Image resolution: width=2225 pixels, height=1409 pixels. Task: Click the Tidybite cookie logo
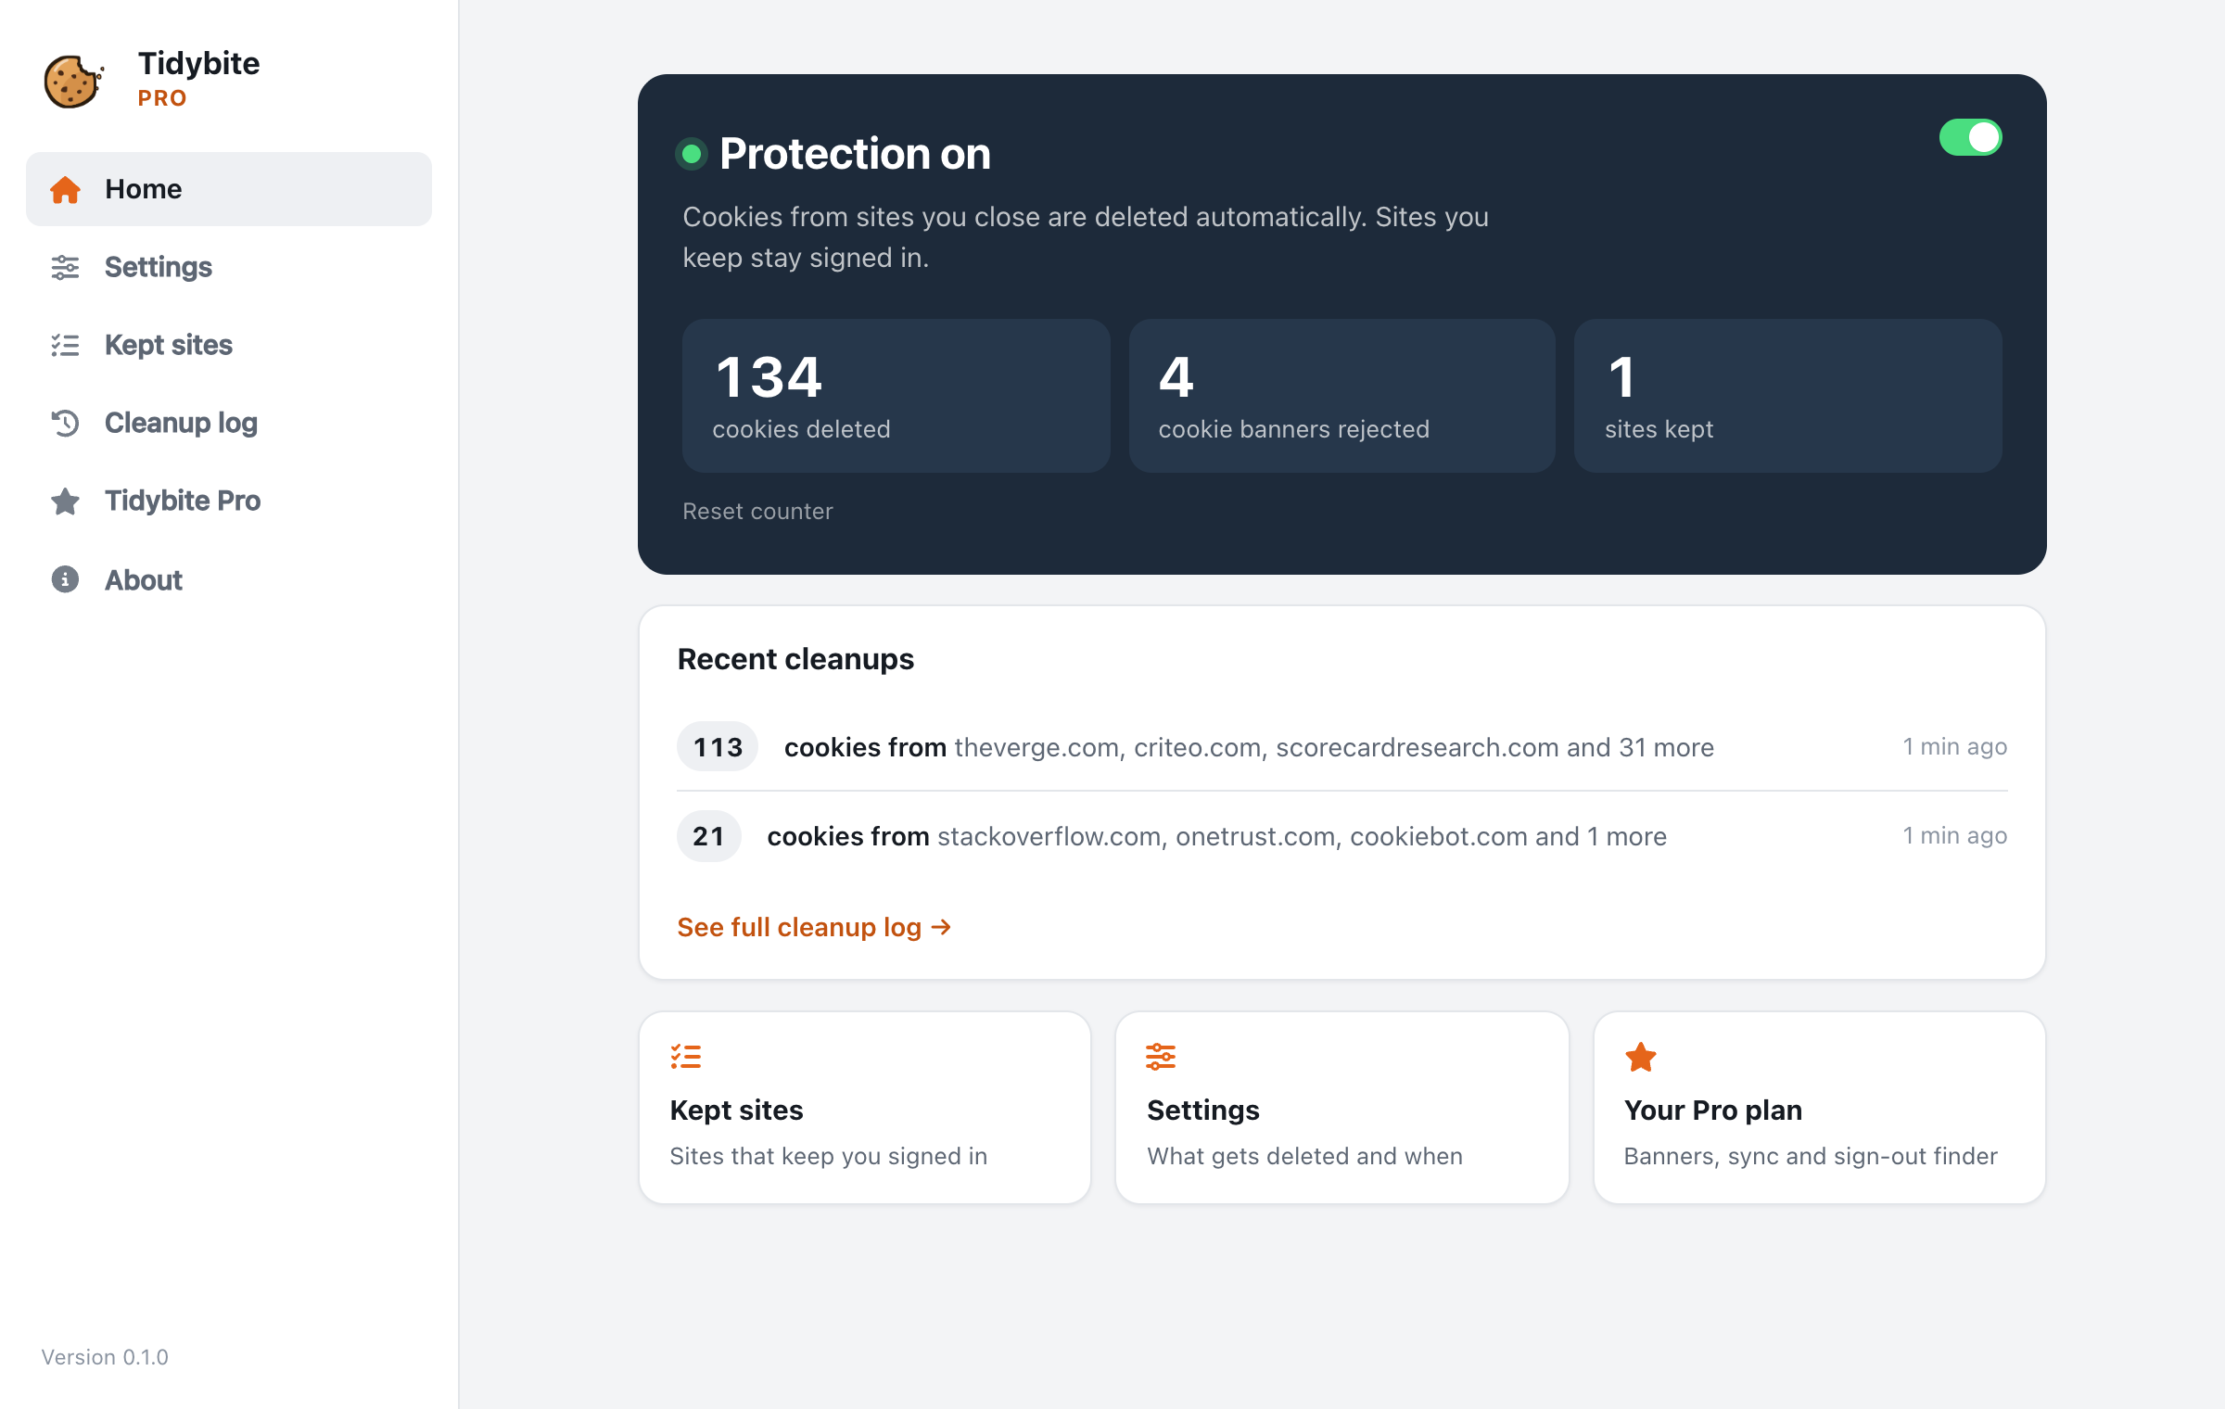(x=74, y=81)
